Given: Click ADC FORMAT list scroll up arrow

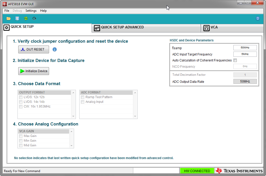Looking at the screenshot, I should [135, 93].
